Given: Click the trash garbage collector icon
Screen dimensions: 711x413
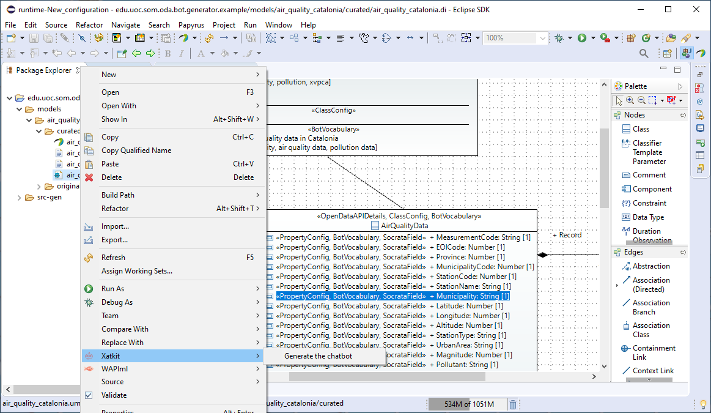Looking at the screenshot, I should 513,404.
